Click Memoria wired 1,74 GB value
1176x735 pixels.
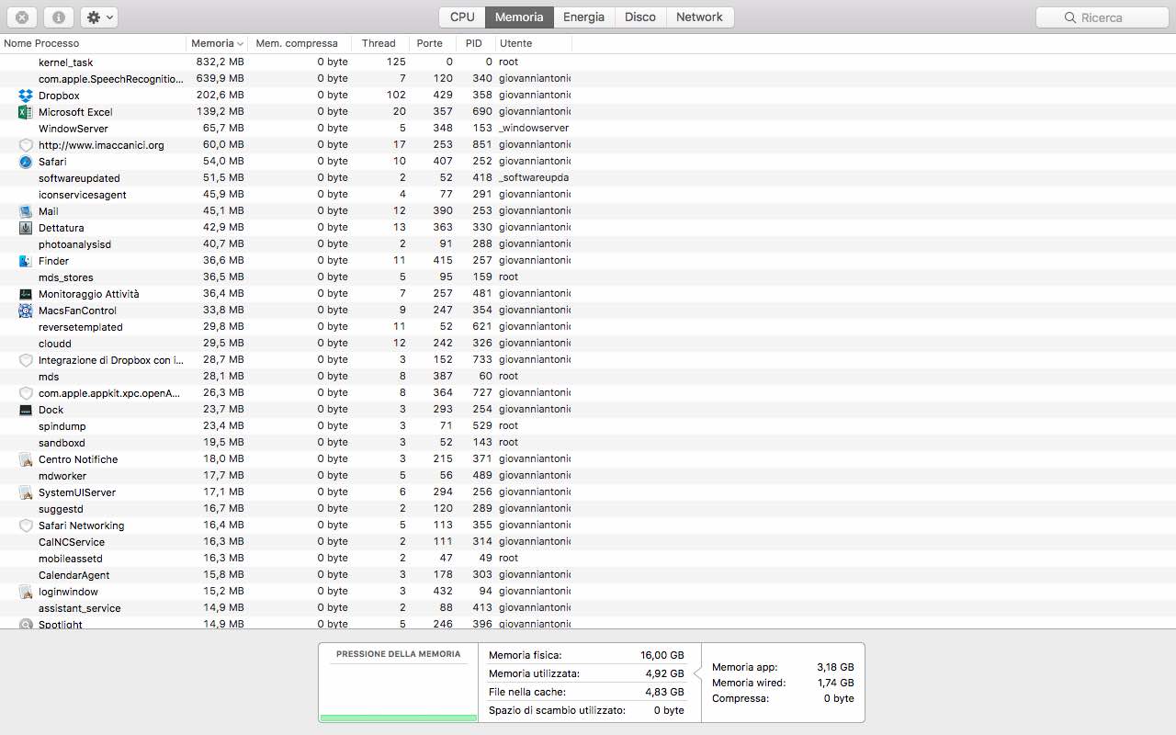[835, 683]
